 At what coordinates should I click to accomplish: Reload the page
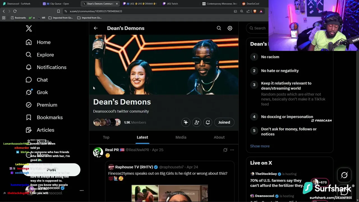15,11
